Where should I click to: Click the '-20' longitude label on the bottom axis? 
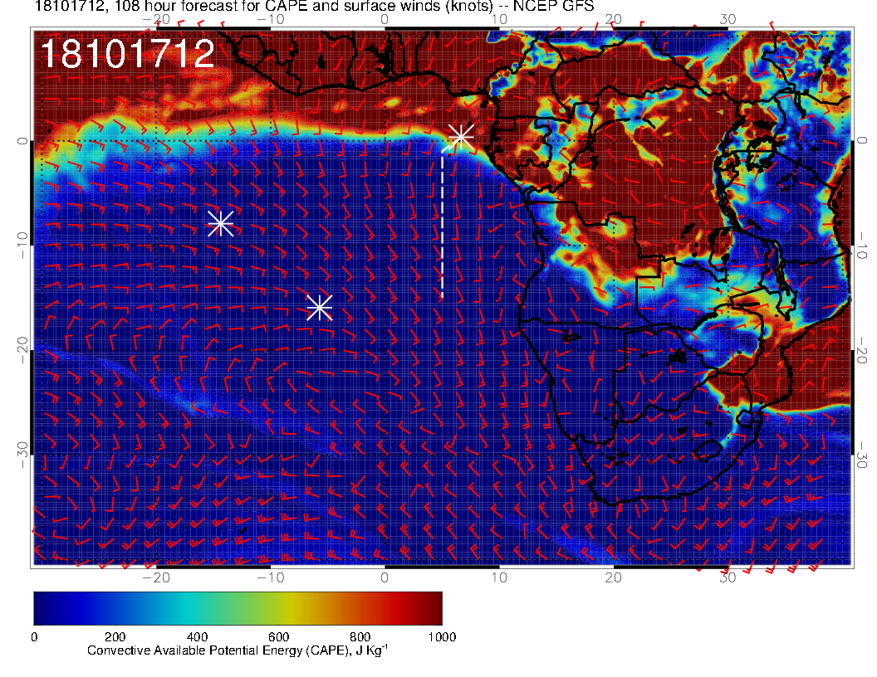156,577
